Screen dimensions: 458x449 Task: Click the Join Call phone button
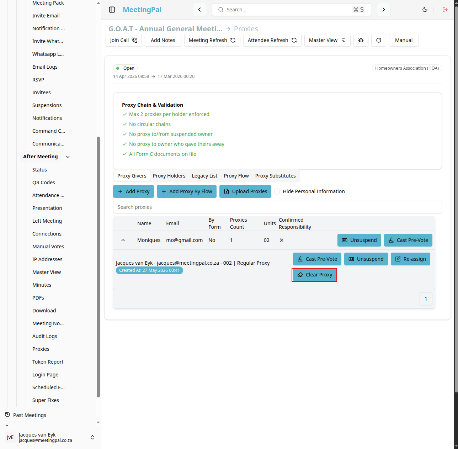point(124,40)
